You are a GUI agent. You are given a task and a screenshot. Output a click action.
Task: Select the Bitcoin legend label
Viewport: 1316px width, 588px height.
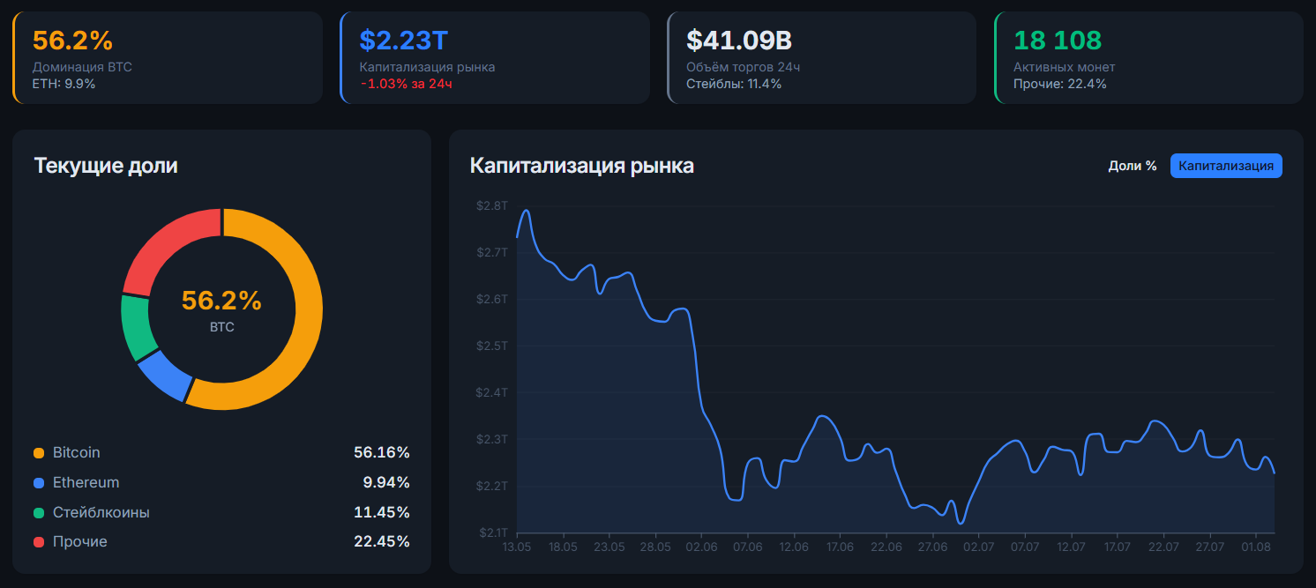click(76, 452)
